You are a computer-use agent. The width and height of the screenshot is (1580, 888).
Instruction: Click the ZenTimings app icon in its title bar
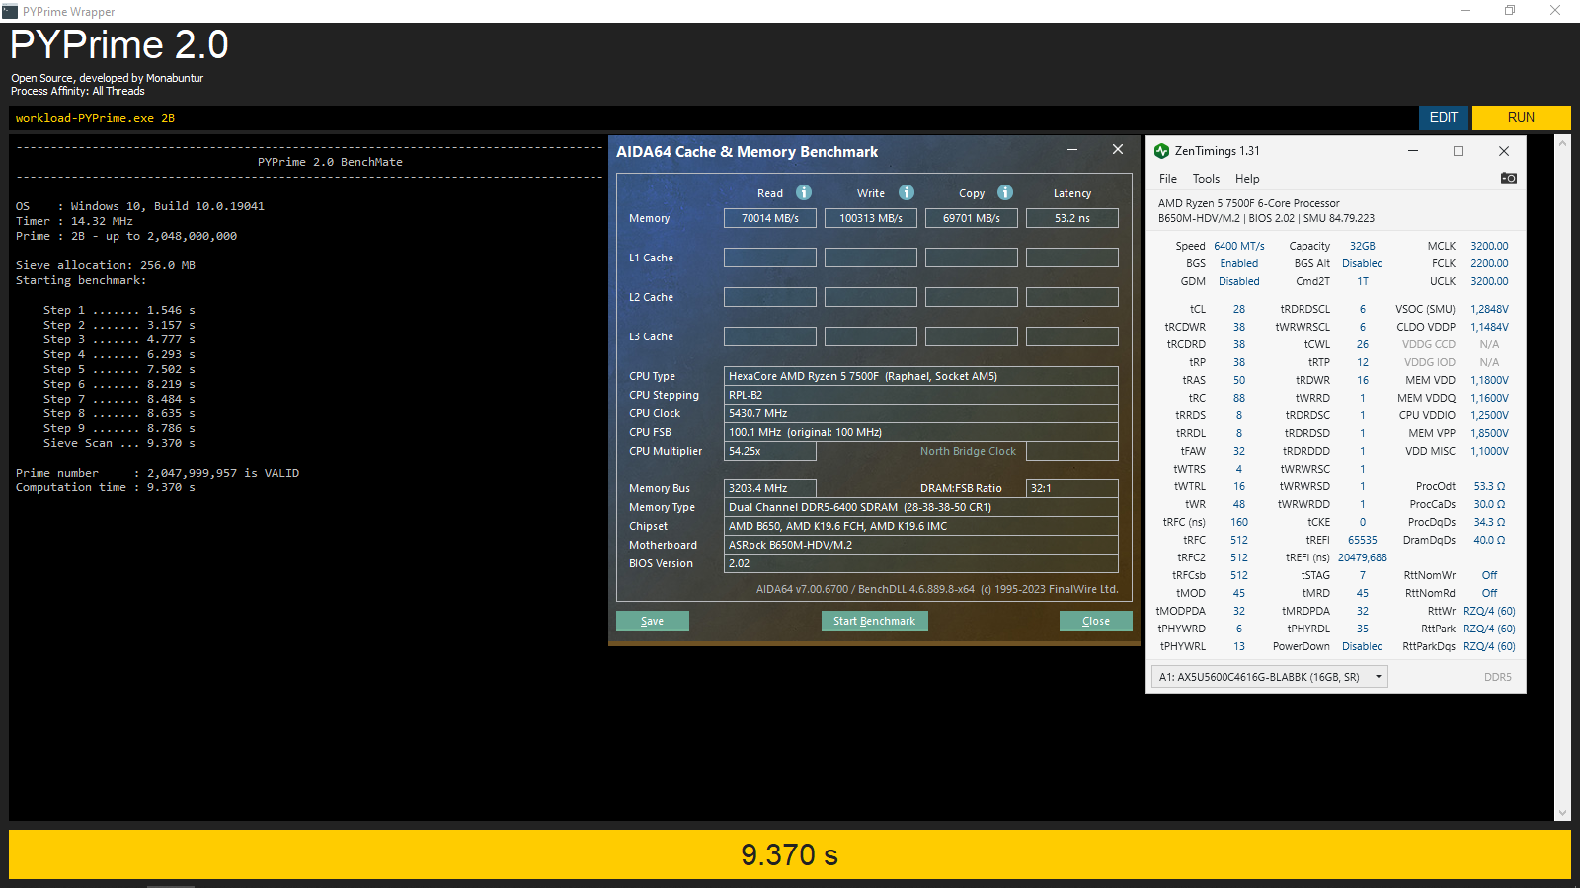click(x=1162, y=151)
